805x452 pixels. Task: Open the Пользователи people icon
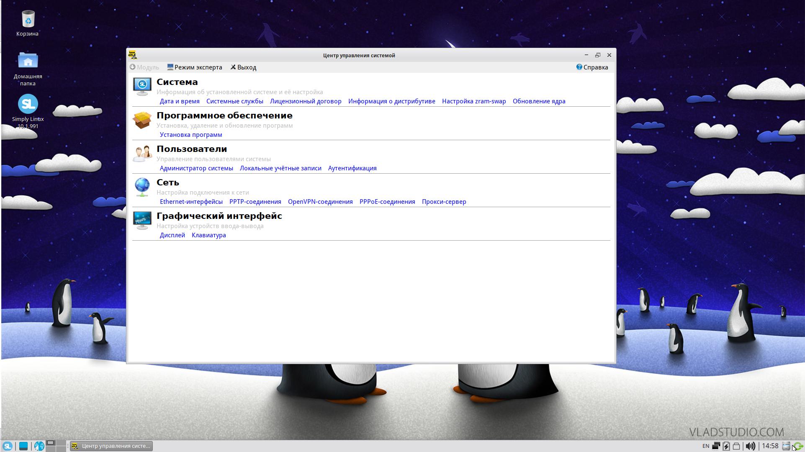[142, 153]
